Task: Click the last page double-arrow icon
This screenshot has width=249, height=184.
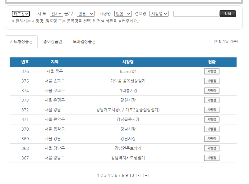Action: [146, 176]
